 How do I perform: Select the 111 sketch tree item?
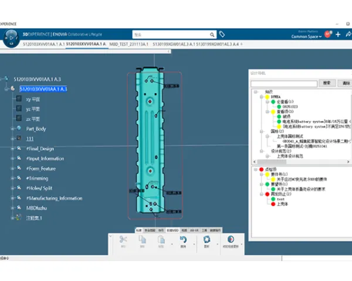(30, 139)
